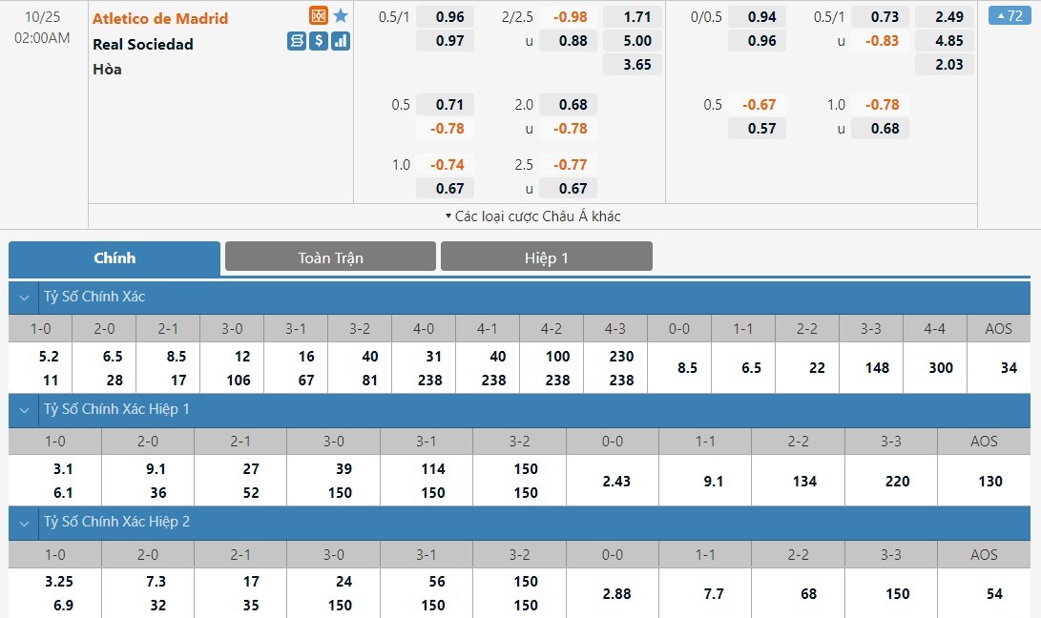1041x618 pixels.
Task: Expand more markets with the 72 button
Action: [x=1010, y=16]
